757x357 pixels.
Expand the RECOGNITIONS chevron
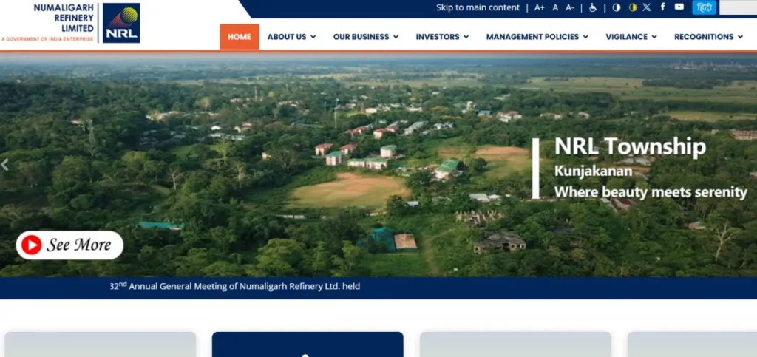point(740,37)
